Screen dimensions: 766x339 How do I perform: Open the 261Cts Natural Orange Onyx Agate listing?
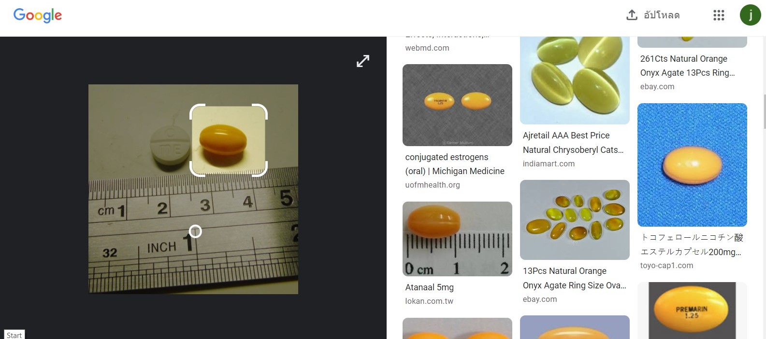[687, 66]
